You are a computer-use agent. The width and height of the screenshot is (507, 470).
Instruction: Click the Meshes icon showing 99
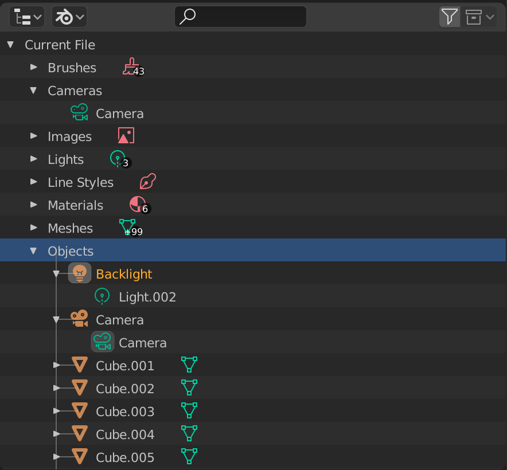tap(131, 228)
